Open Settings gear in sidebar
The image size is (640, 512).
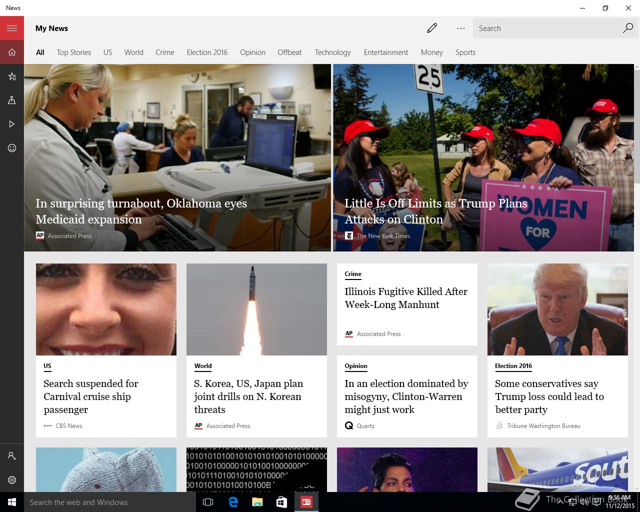12,480
